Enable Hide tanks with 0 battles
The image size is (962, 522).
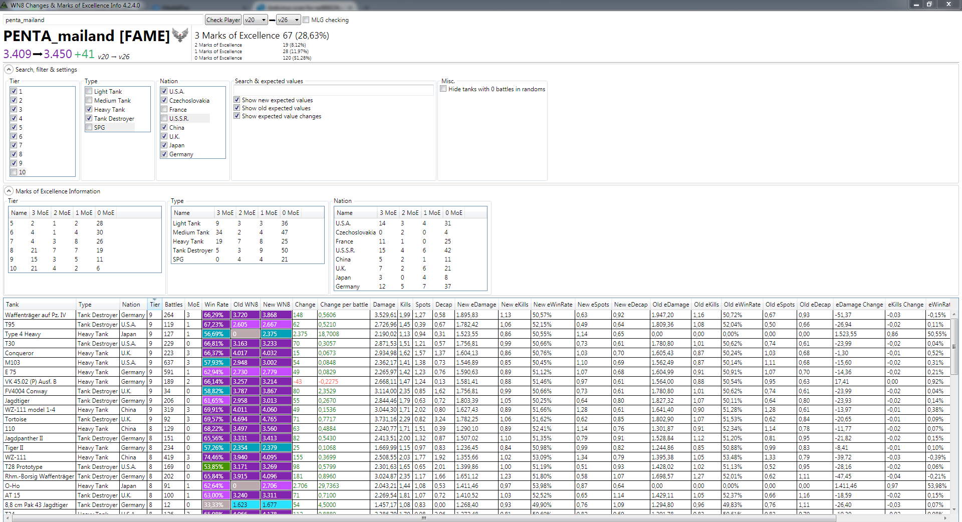coord(443,89)
